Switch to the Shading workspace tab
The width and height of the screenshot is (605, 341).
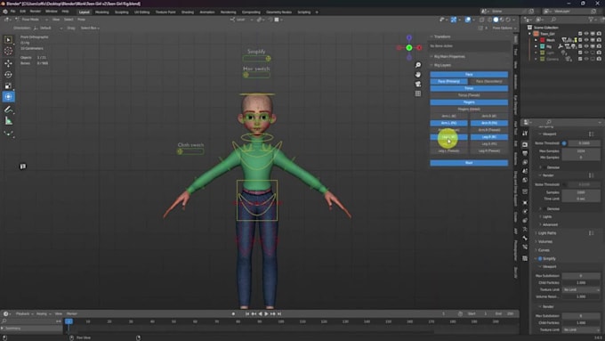tap(188, 12)
